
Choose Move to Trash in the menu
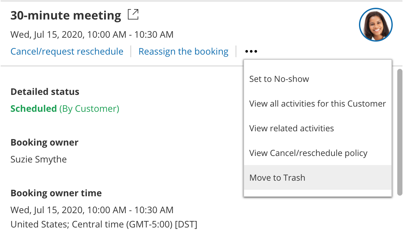277,178
